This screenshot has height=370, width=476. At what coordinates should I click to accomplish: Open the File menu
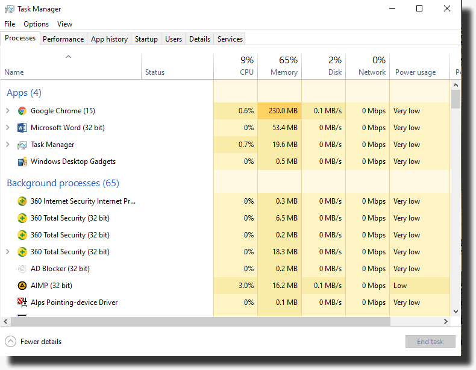tap(10, 24)
